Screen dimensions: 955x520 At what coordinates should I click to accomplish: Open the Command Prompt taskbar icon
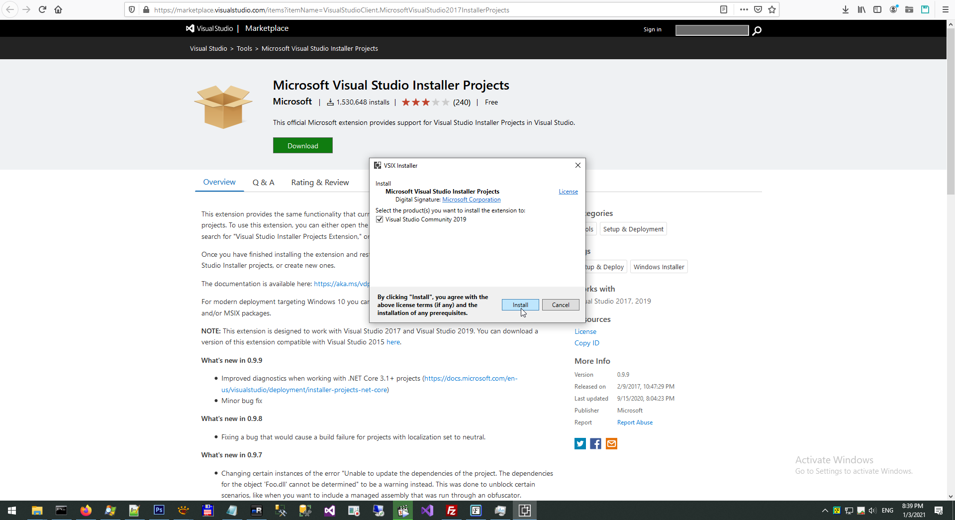coord(61,511)
